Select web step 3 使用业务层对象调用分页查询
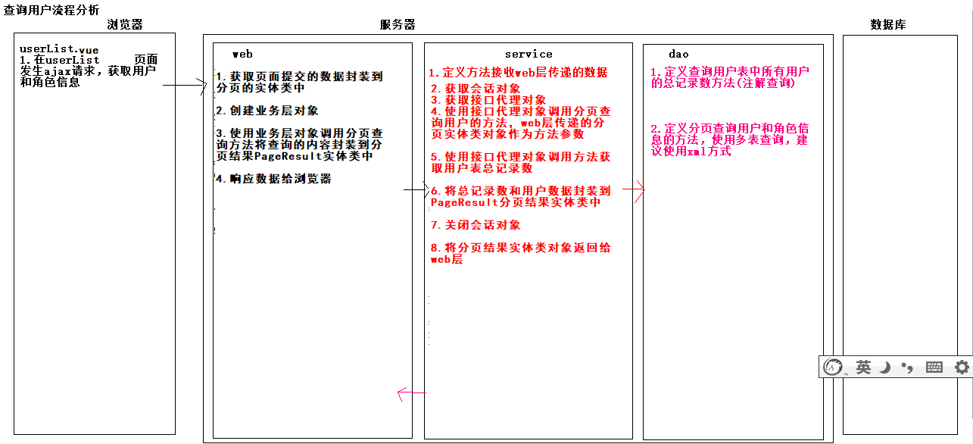The image size is (973, 444). tap(299, 144)
